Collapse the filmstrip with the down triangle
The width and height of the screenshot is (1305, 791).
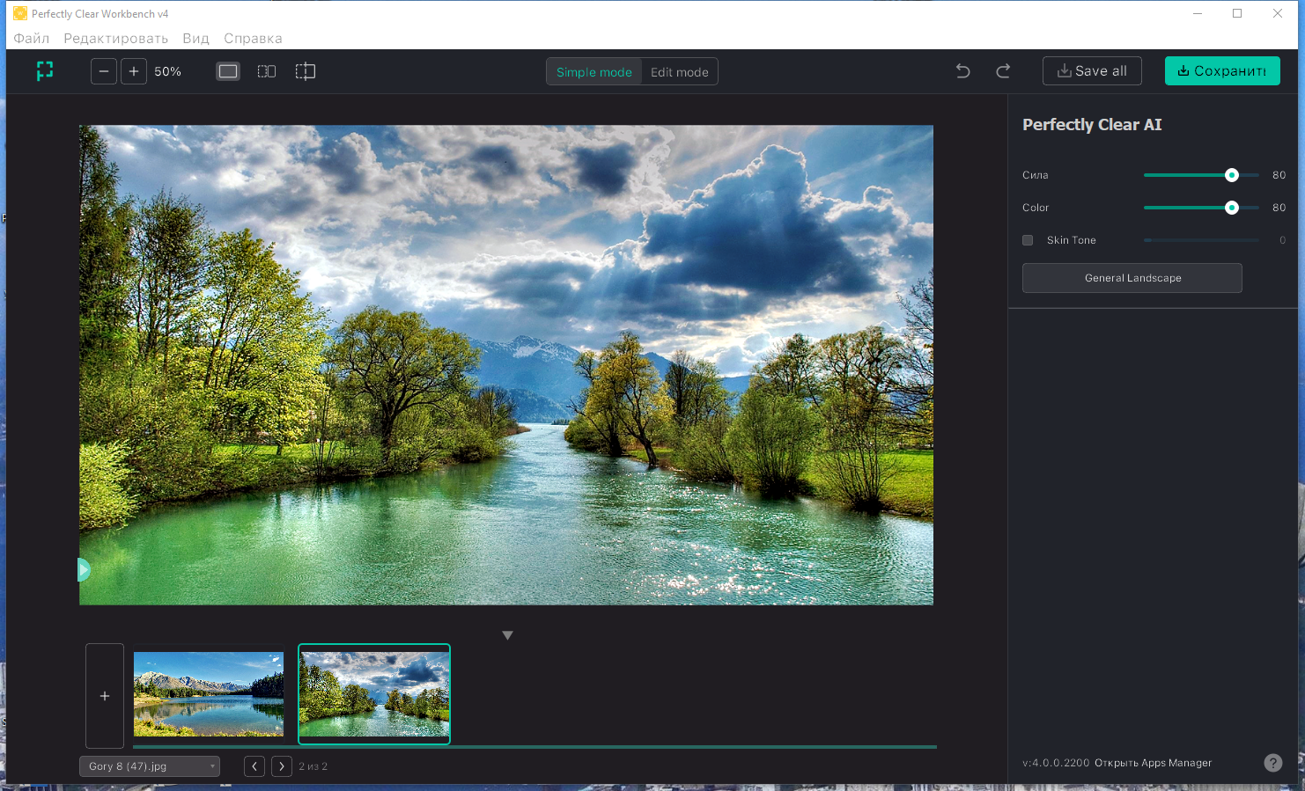pos(507,635)
